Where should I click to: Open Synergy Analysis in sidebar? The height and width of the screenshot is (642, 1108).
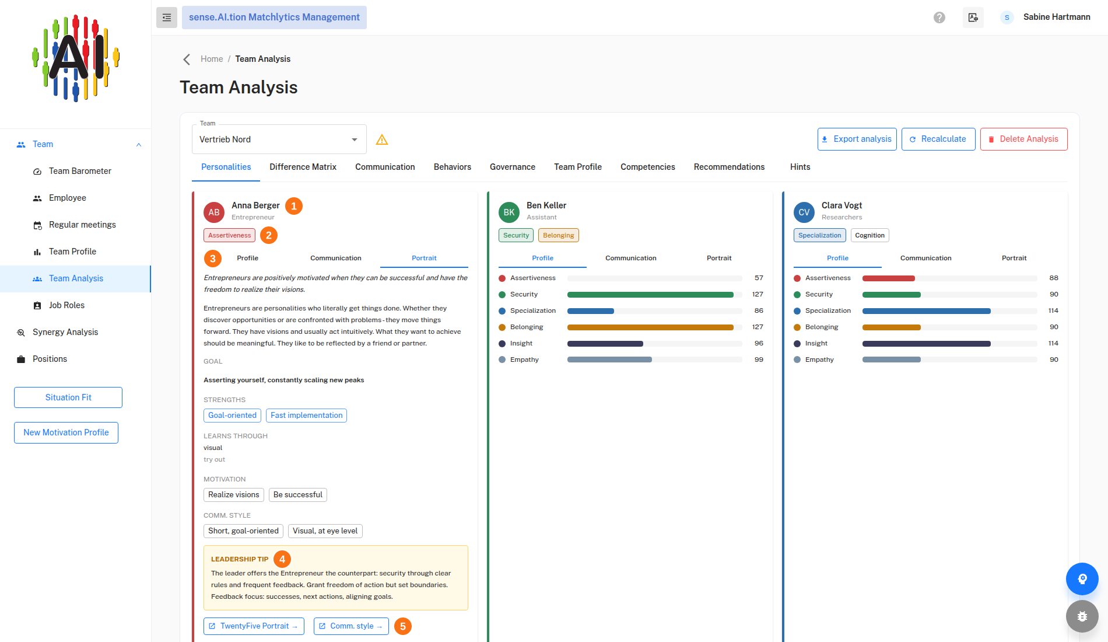tap(76, 332)
